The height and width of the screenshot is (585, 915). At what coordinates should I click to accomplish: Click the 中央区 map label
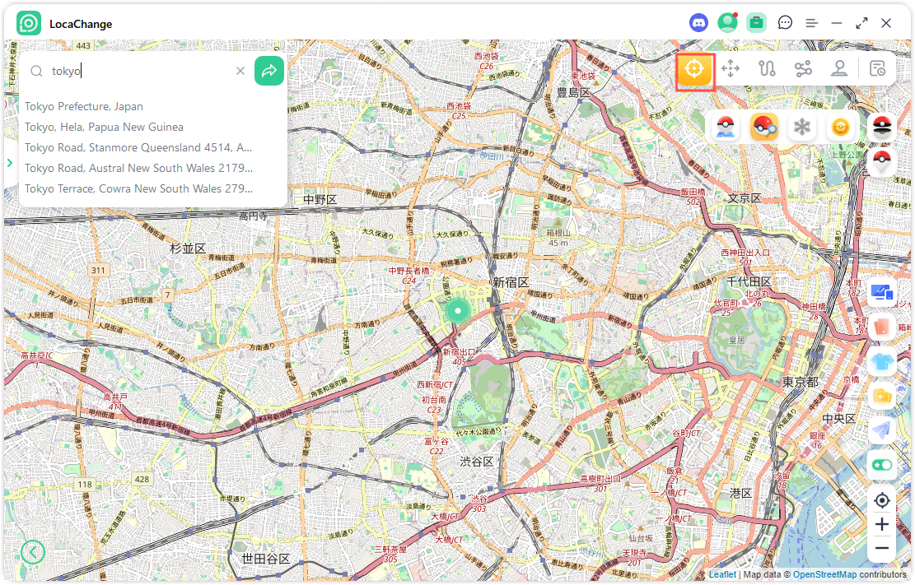(x=838, y=418)
